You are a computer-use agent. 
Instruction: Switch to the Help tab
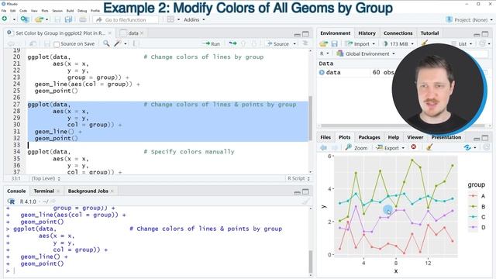point(394,137)
